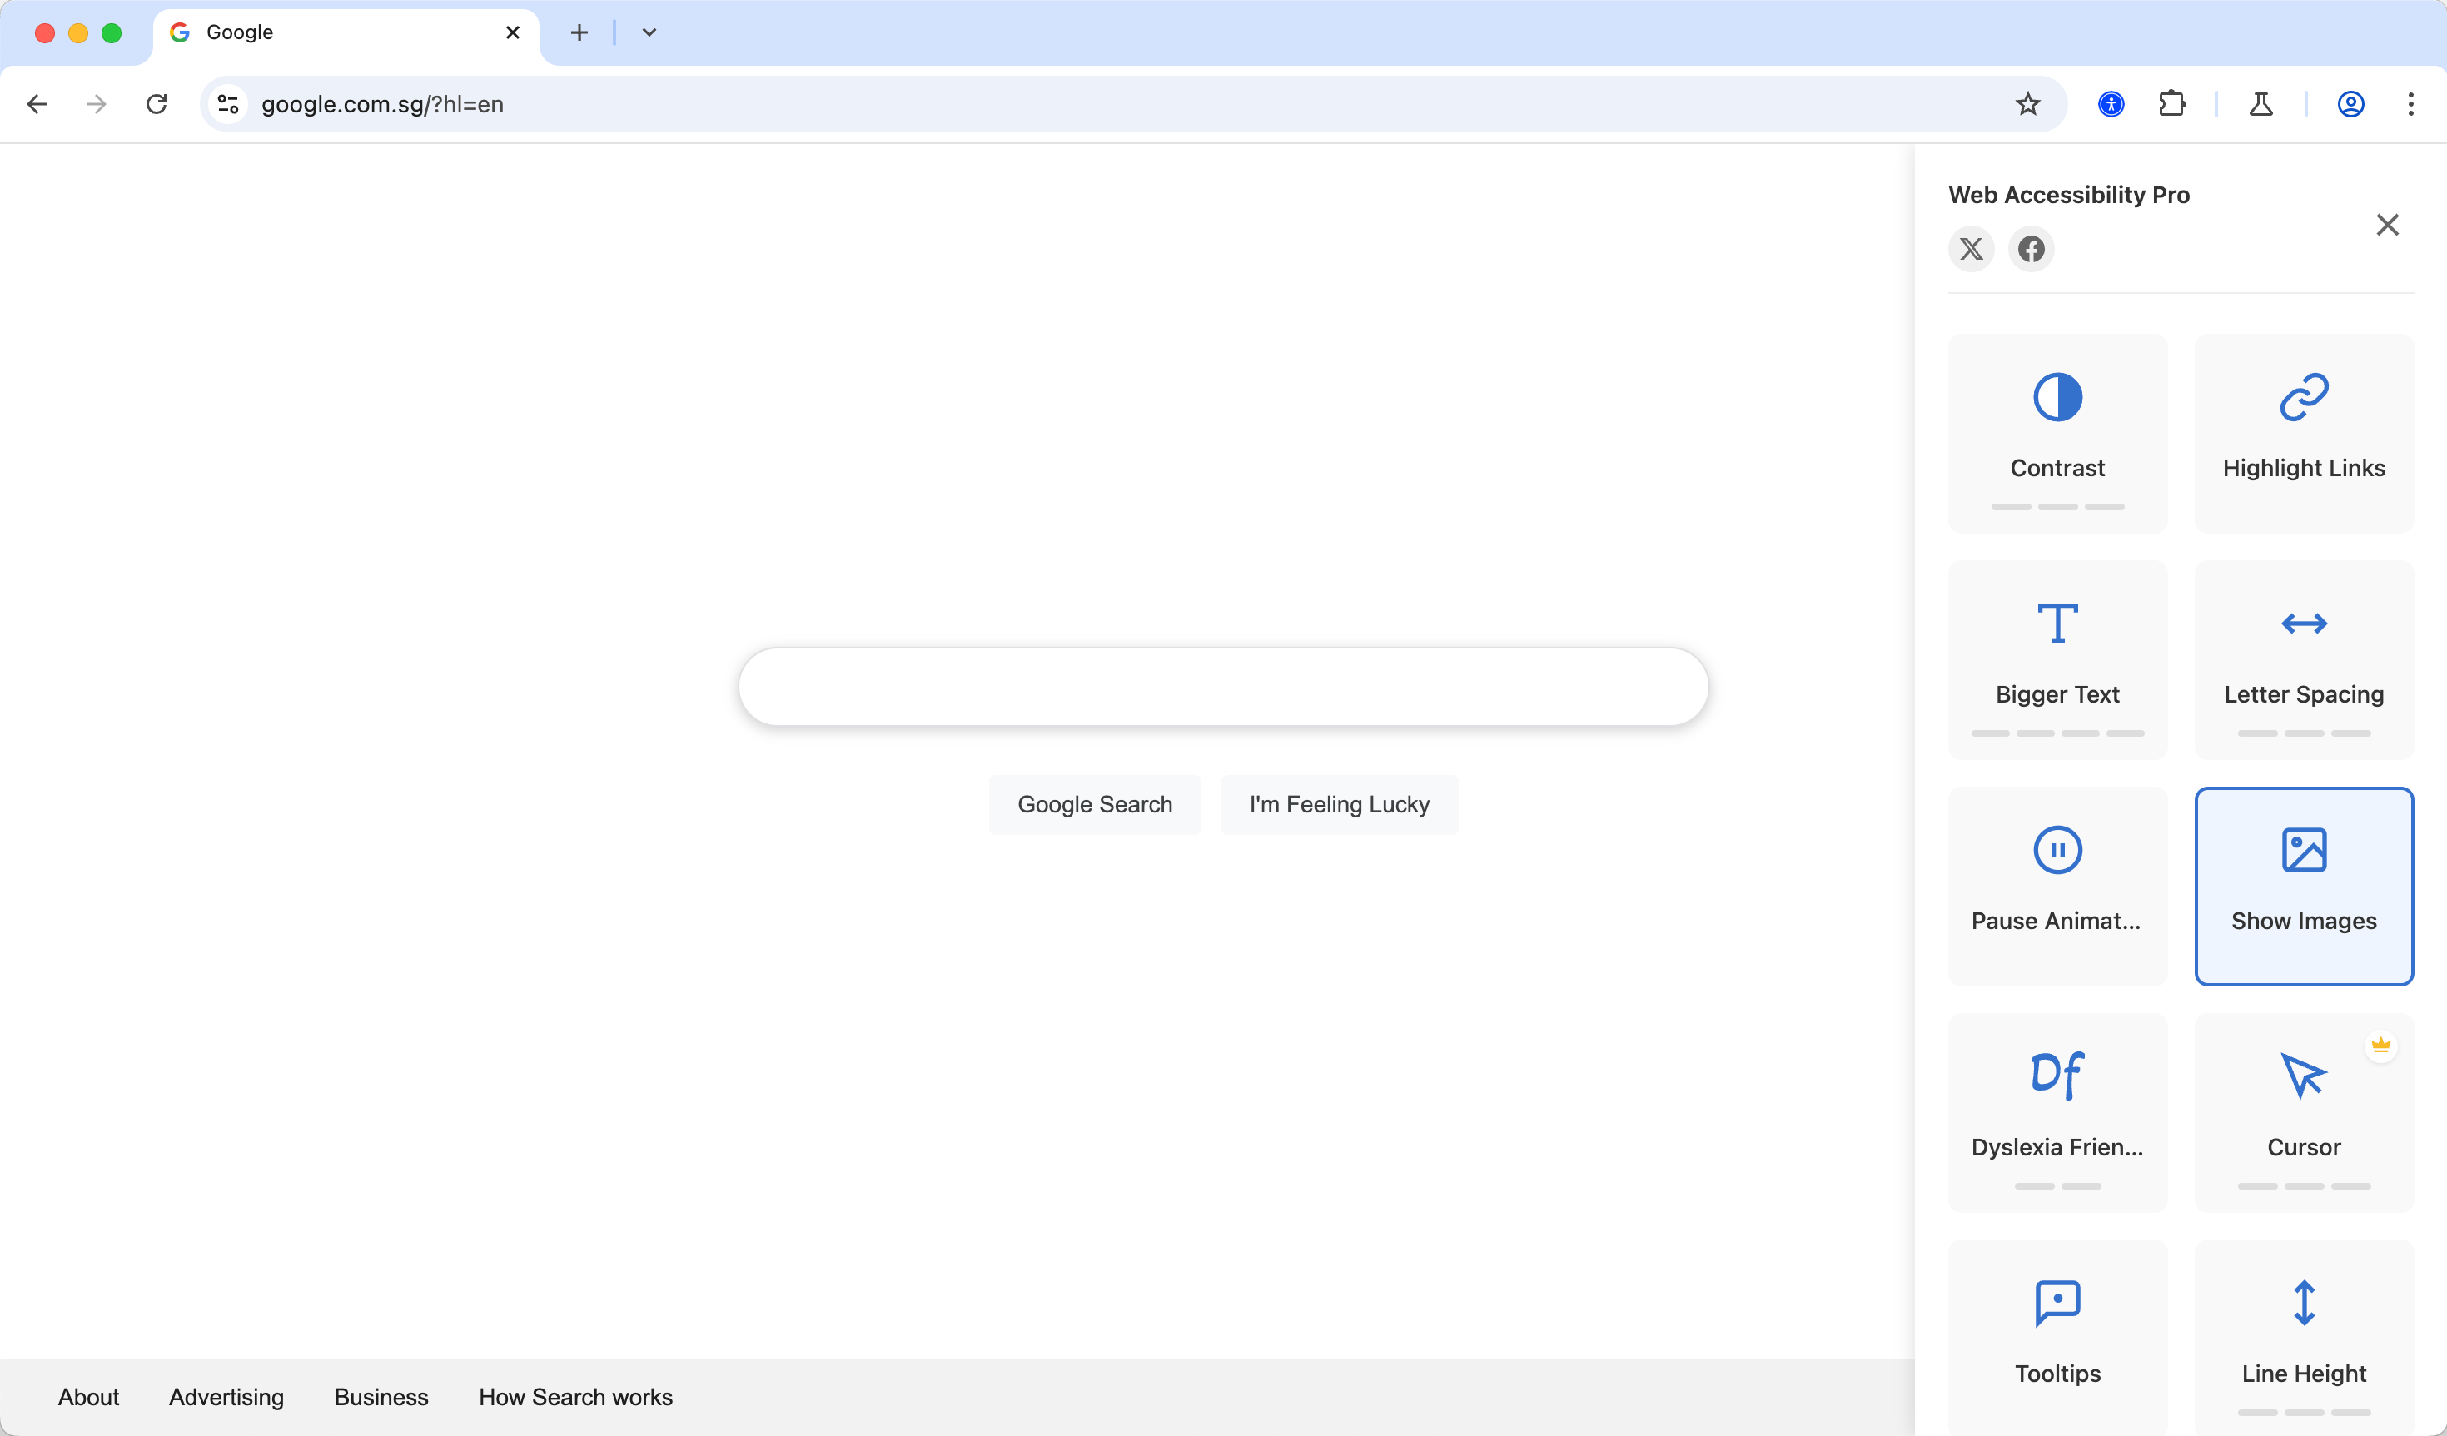Turn on Tooltips option
The image size is (2447, 1436).
pos(2057,1337)
